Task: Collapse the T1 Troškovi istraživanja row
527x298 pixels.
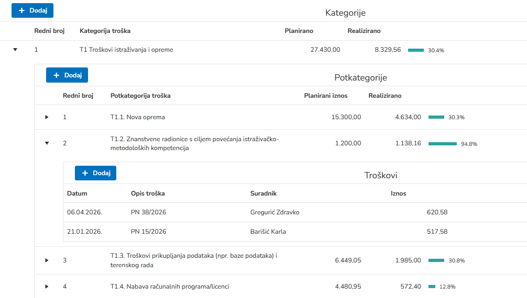Action: click(15, 50)
